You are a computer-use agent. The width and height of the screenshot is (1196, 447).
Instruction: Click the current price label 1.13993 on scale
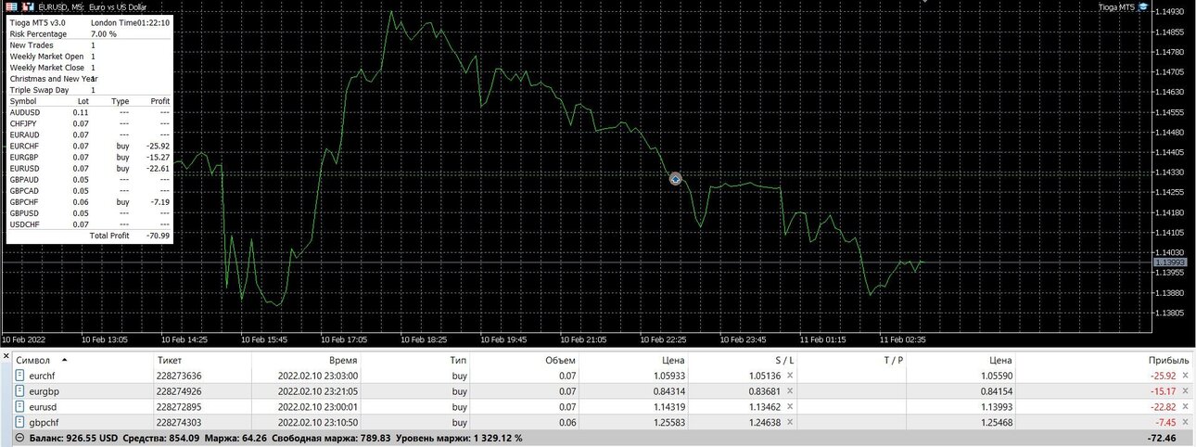pos(1171,262)
